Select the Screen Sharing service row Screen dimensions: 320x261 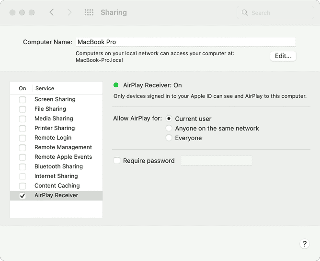[x=57, y=99]
